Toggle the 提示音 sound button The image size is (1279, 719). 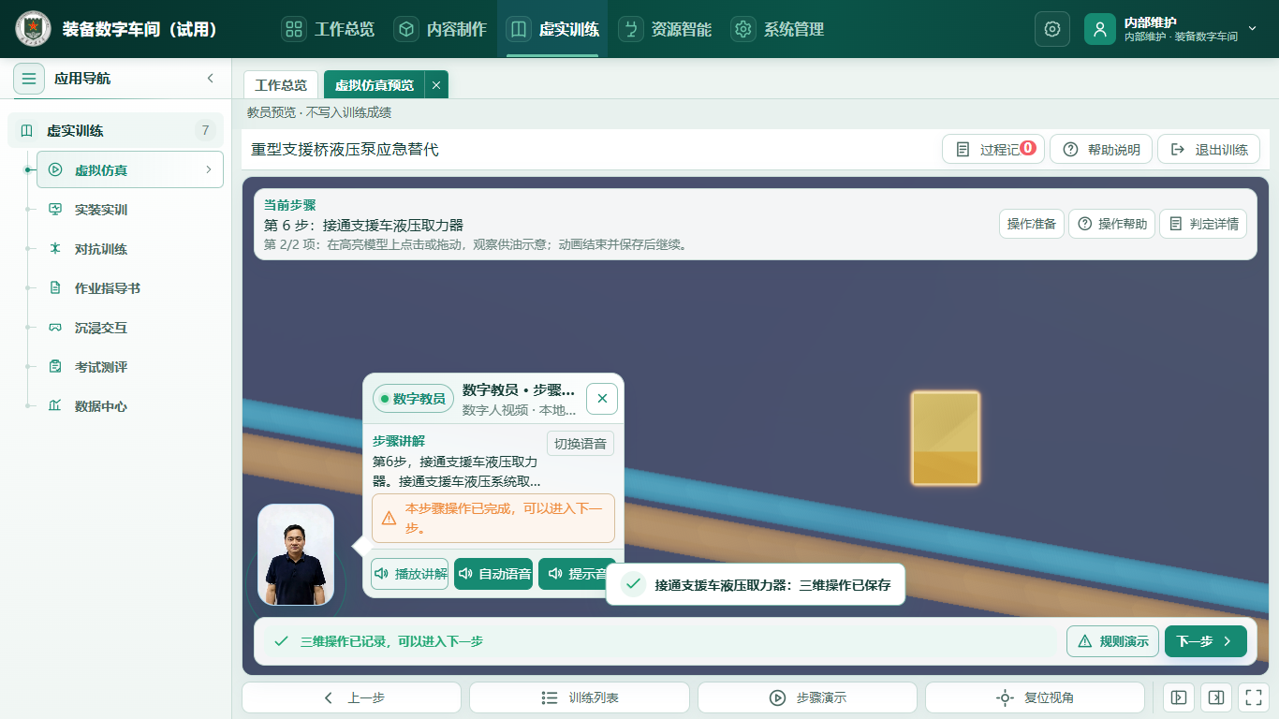point(577,574)
